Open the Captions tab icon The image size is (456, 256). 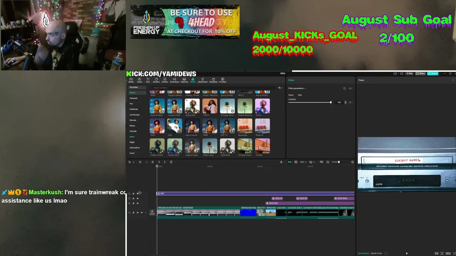click(184, 79)
